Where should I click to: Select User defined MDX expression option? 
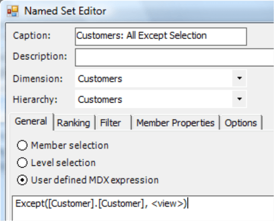pyautogui.click(x=22, y=180)
